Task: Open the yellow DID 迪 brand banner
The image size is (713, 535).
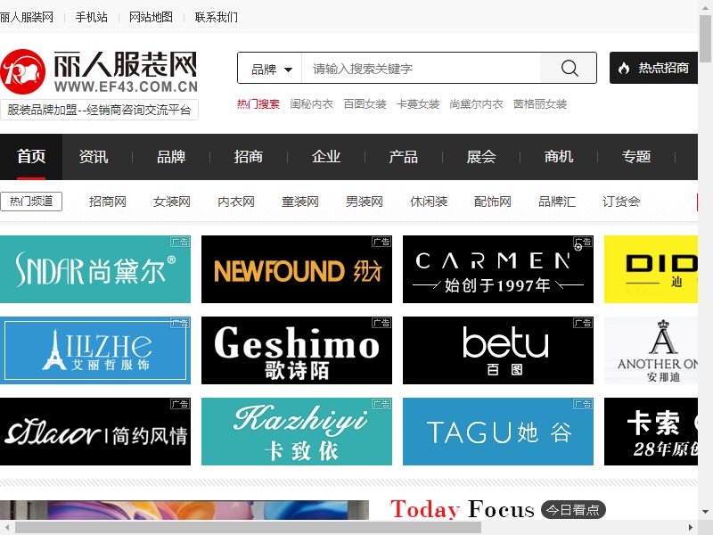Action: coord(651,269)
